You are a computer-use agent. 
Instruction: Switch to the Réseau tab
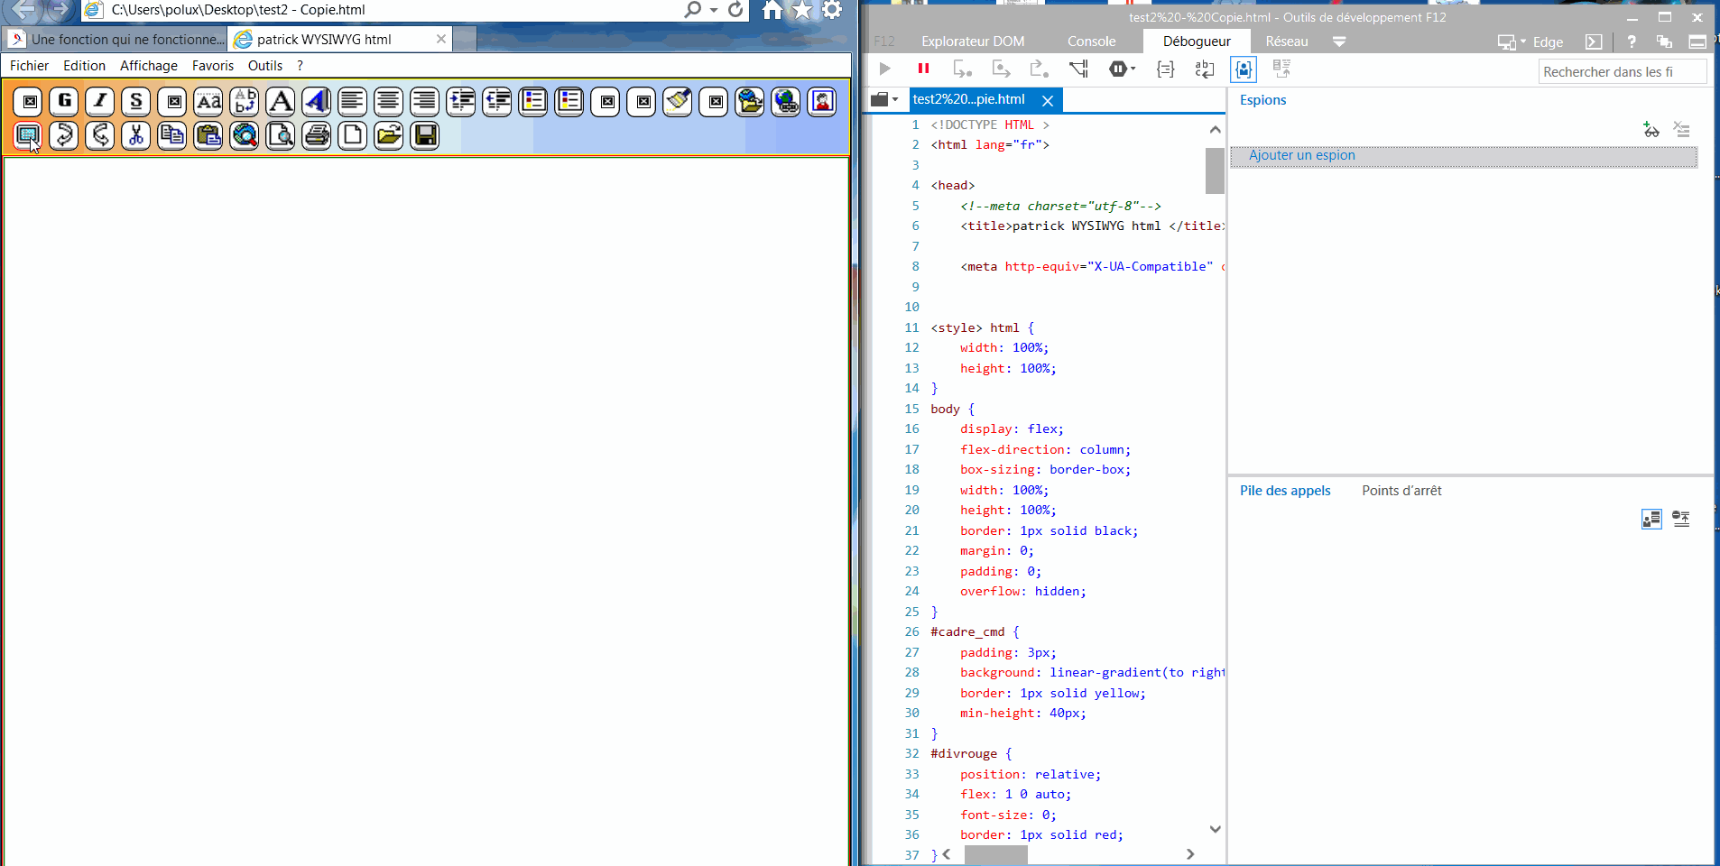point(1286,41)
